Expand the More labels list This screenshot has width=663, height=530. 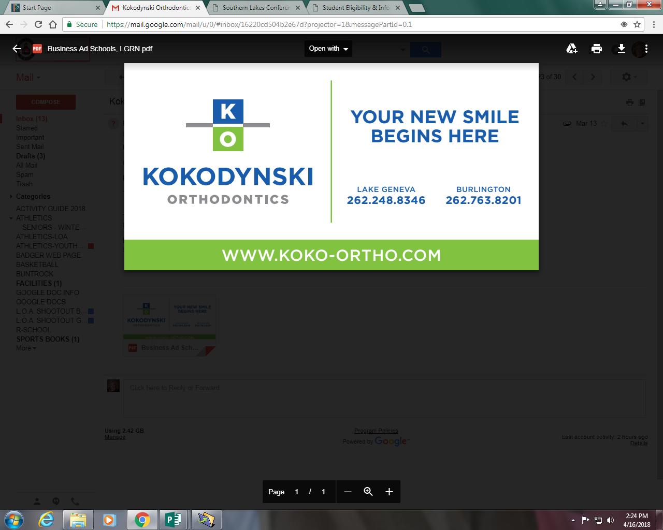click(x=26, y=348)
